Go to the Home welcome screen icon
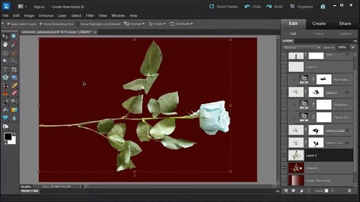Image resolution: width=360 pixels, height=202 pixels. tap(323, 6)
